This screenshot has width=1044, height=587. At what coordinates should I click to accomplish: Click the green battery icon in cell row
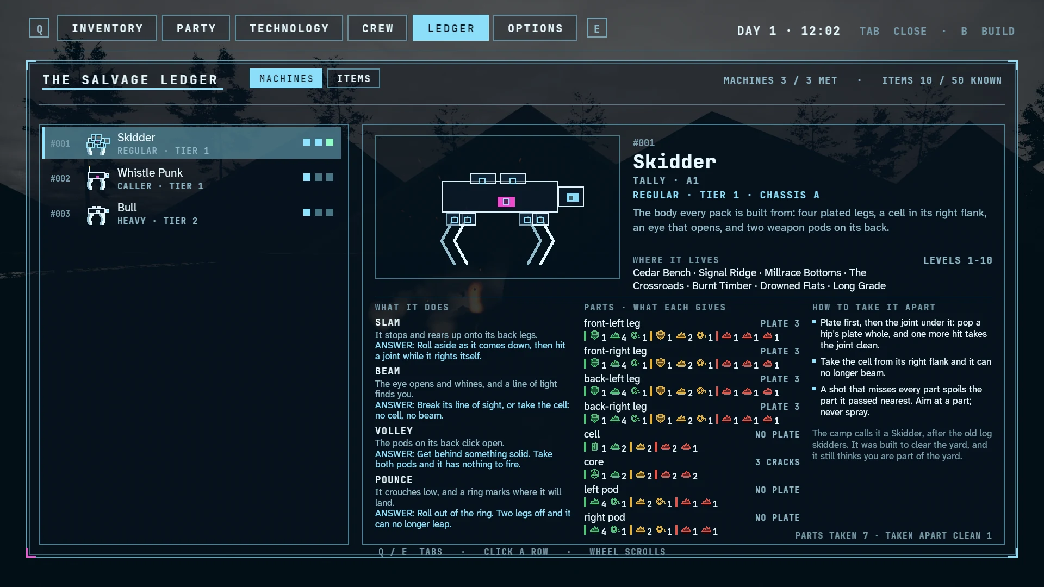click(594, 447)
